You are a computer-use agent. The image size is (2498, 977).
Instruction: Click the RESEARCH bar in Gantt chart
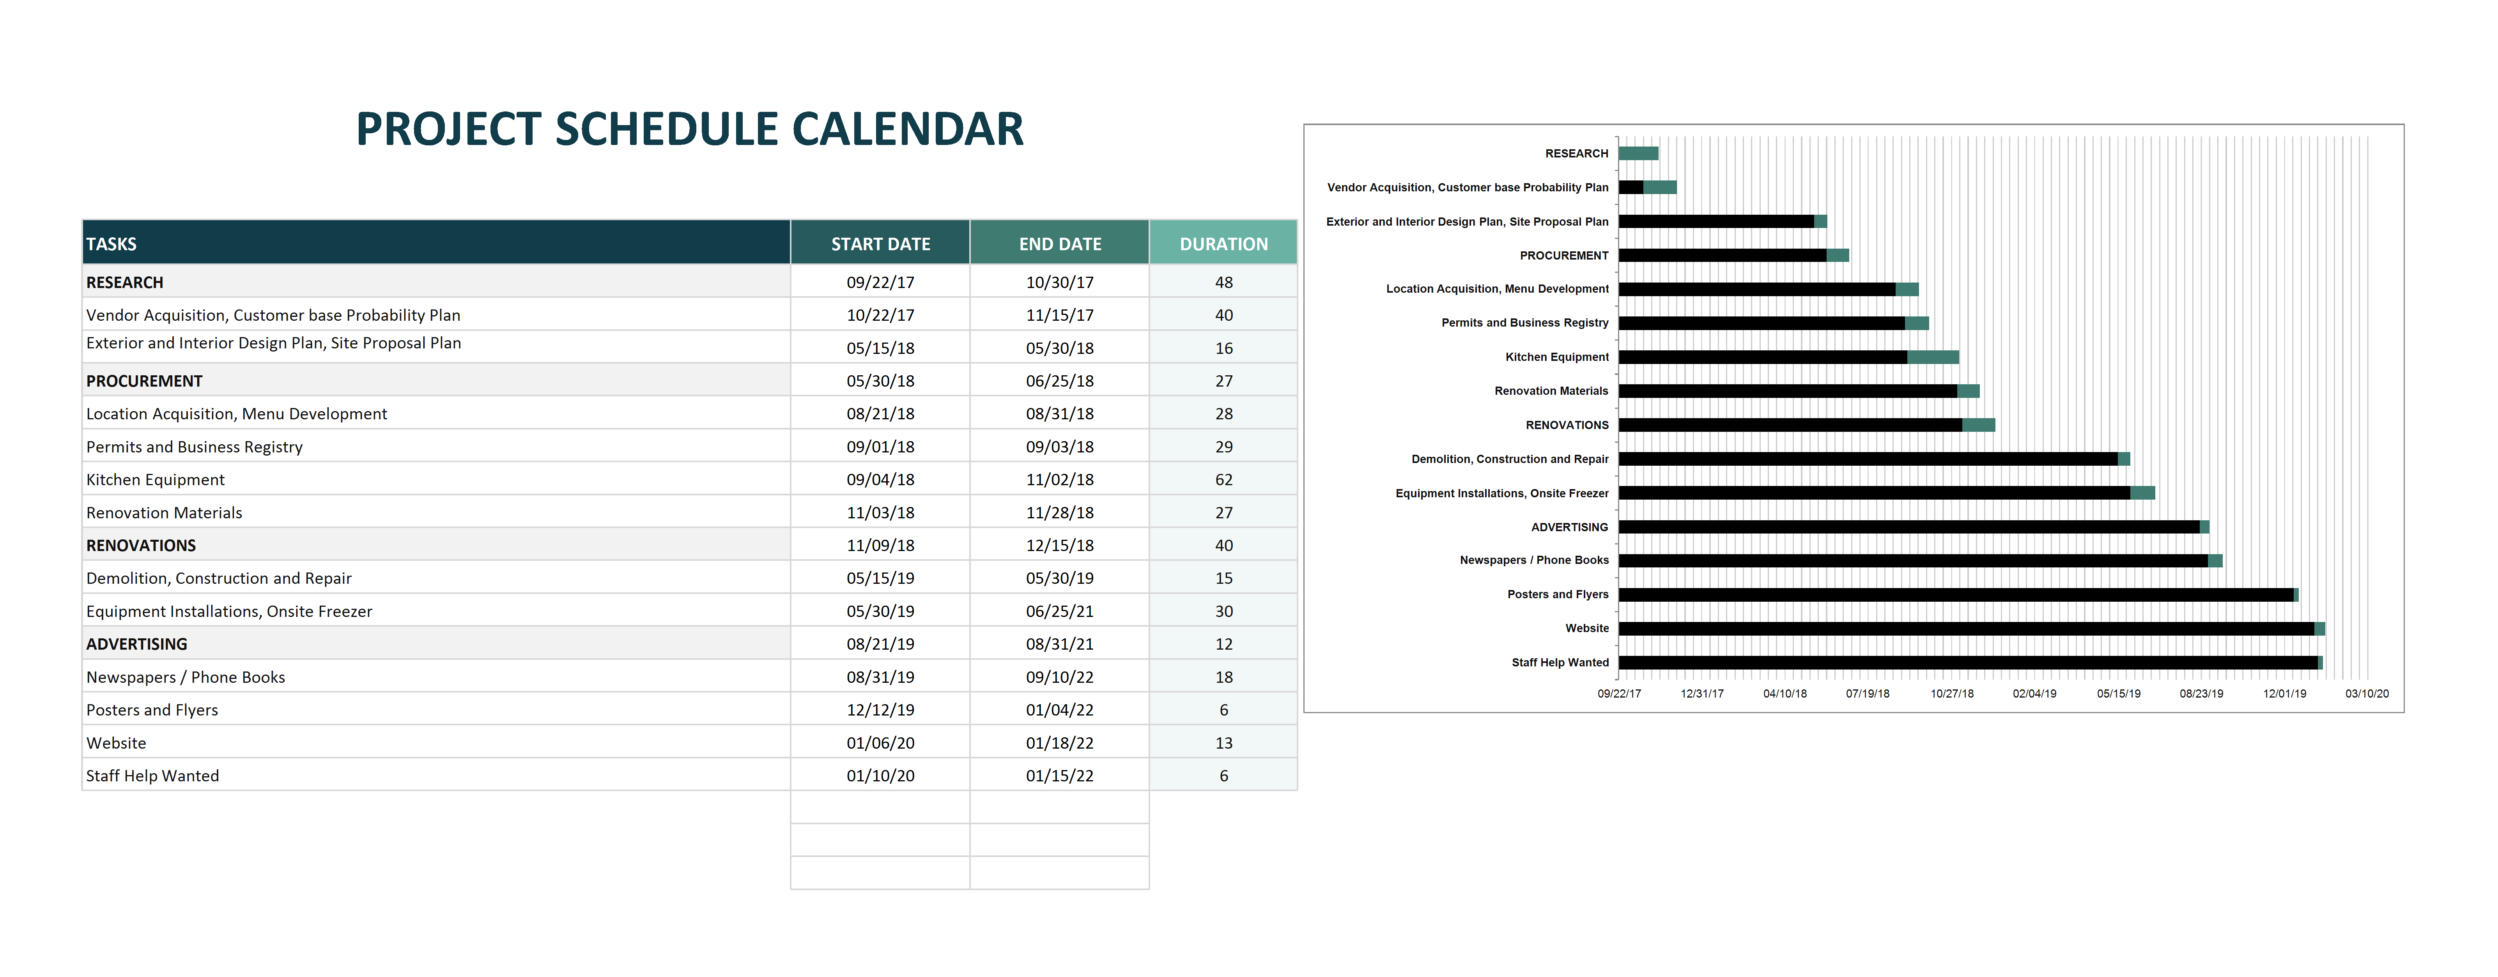pos(1638,153)
